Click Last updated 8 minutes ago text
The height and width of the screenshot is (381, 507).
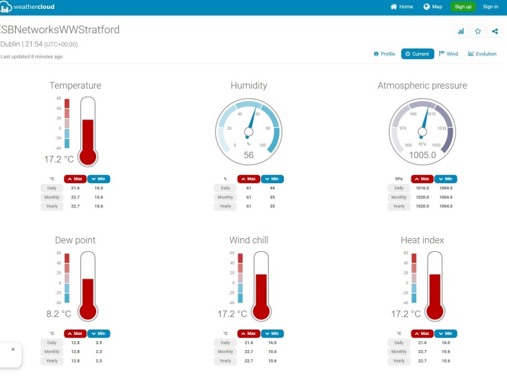click(32, 56)
